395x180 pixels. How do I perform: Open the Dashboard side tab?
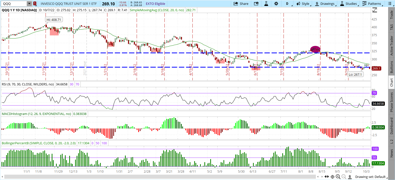click(x=392, y=126)
